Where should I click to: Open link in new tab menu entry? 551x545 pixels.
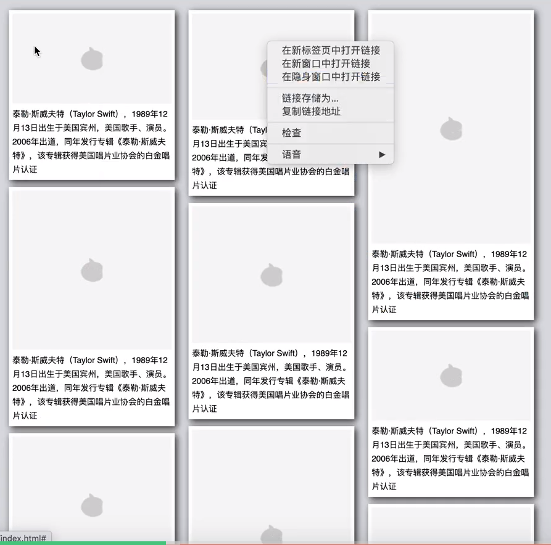[330, 51]
